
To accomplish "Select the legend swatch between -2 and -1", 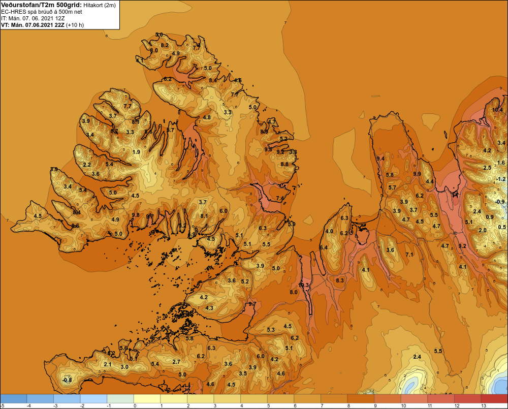I will point(93,399).
